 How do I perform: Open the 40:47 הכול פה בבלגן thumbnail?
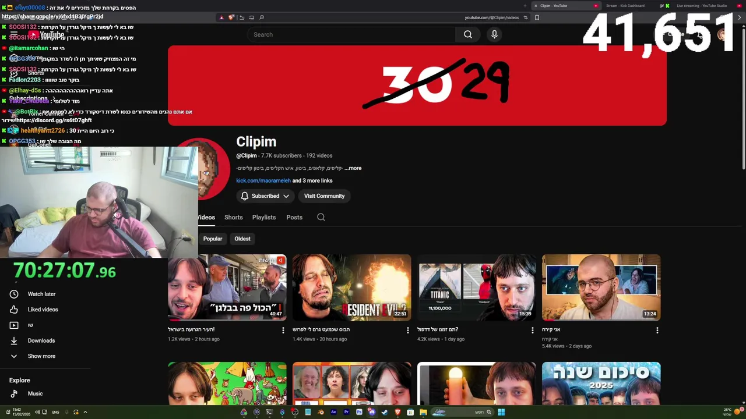227,287
